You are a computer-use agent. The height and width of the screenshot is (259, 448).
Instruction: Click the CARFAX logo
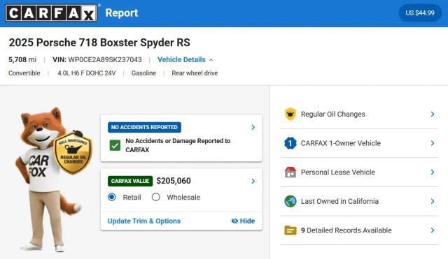click(51, 13)
